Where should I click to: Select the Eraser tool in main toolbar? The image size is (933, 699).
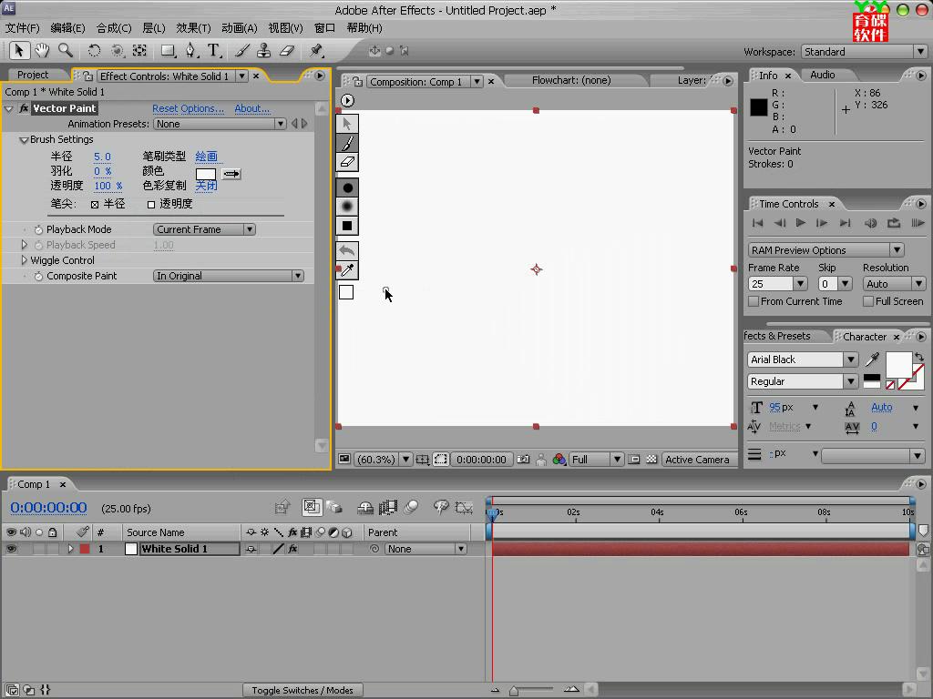click(287, 51)
